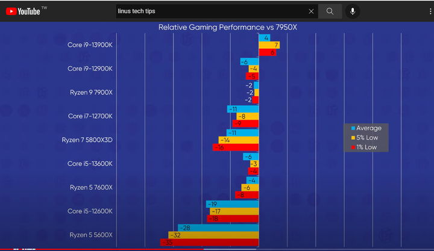Image resolution: width=434 pixels, height=251 pixels.
Task: Select the 'Ryzen 5 7600X' label
Action: 91,187
